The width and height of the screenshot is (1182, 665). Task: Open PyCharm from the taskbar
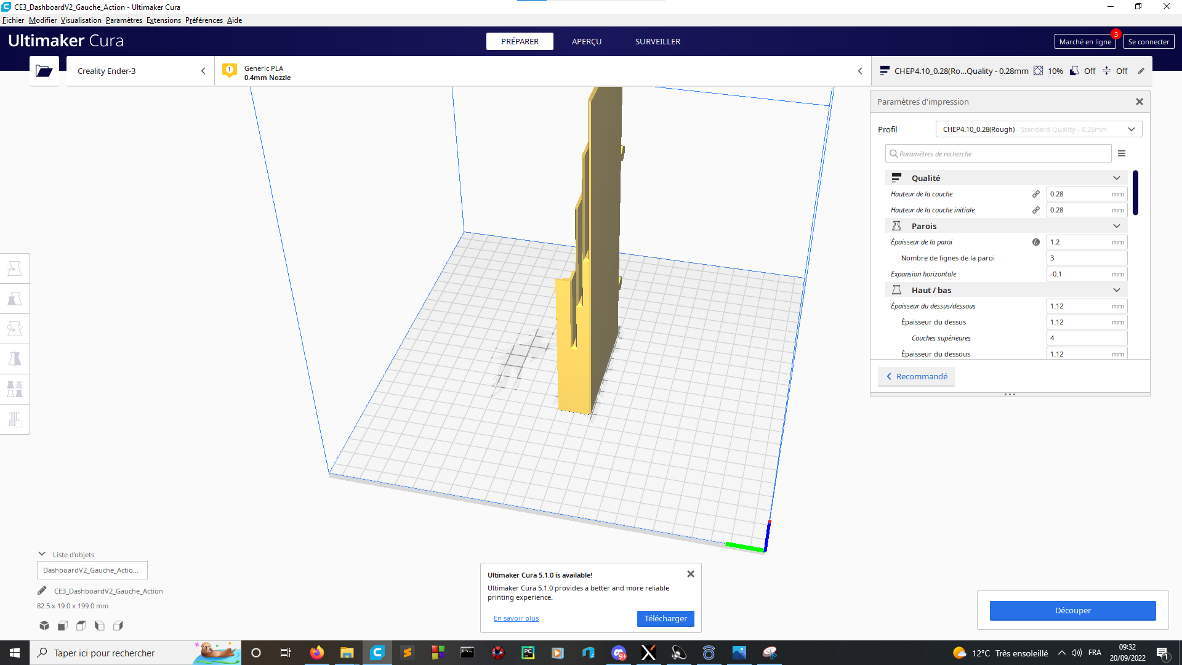[528, 653]
